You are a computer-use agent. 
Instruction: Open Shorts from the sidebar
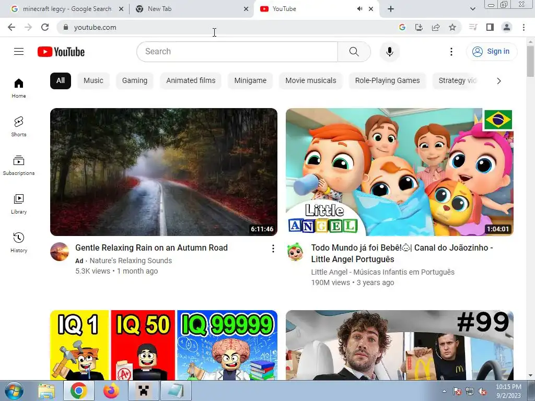coord(19,127)
